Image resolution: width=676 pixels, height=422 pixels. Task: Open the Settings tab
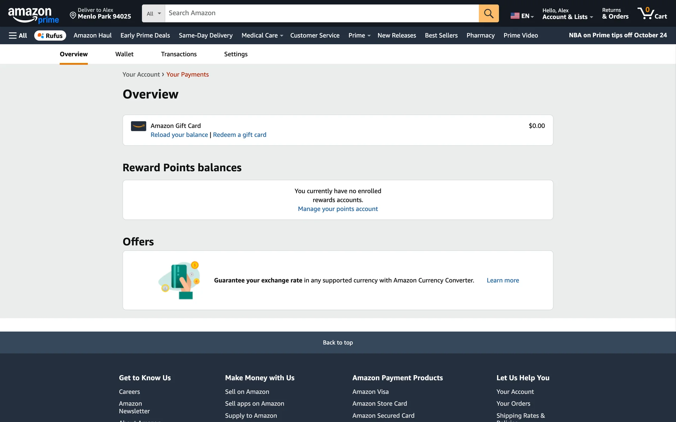[236, 54]
